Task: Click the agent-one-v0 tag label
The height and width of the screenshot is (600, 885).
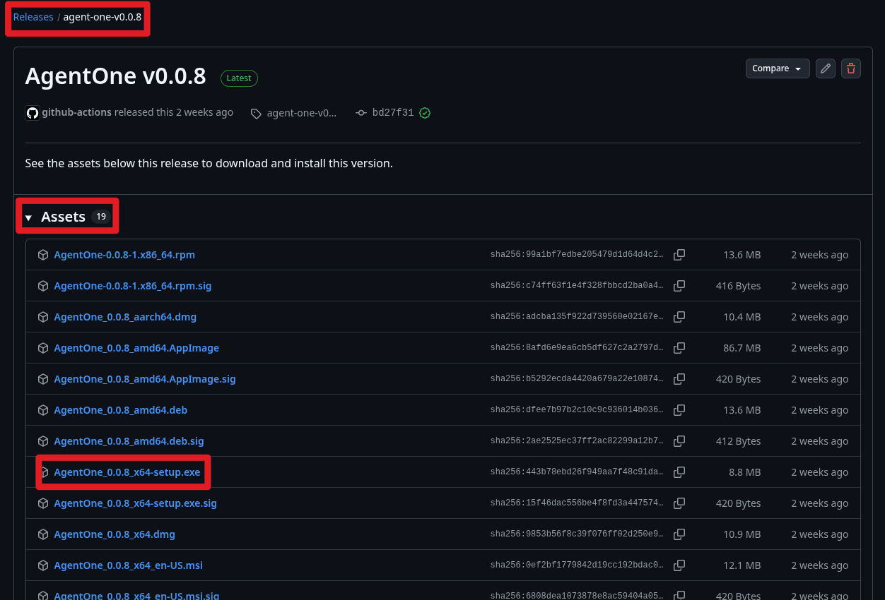Action: (x=301, y=112)
